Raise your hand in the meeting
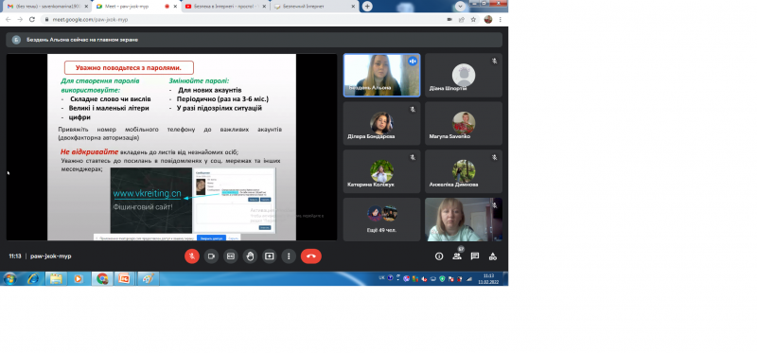This screenshot has height=353, width=757. [250, 256]
